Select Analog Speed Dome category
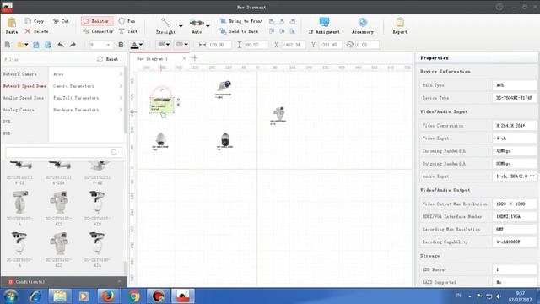 point(24,98)
